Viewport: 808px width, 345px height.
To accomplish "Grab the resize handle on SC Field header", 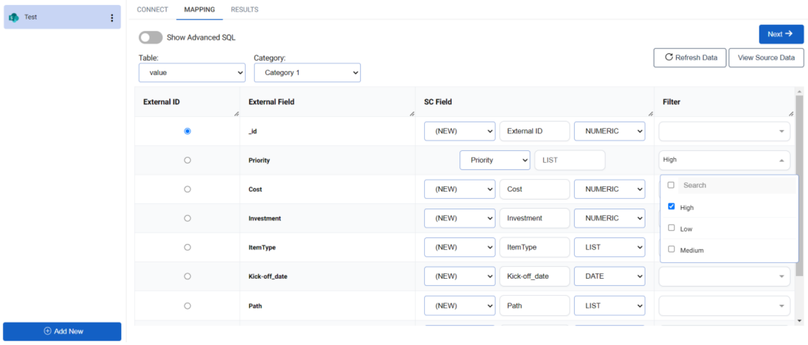I will [x=651, y=114].
